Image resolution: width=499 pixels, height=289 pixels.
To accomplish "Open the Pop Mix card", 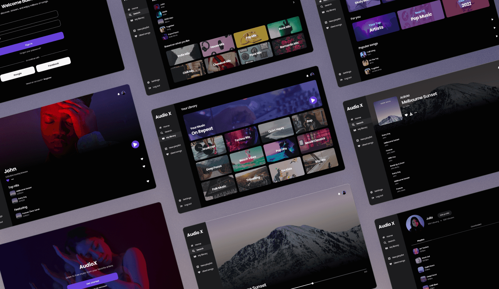I will [251, 36].
